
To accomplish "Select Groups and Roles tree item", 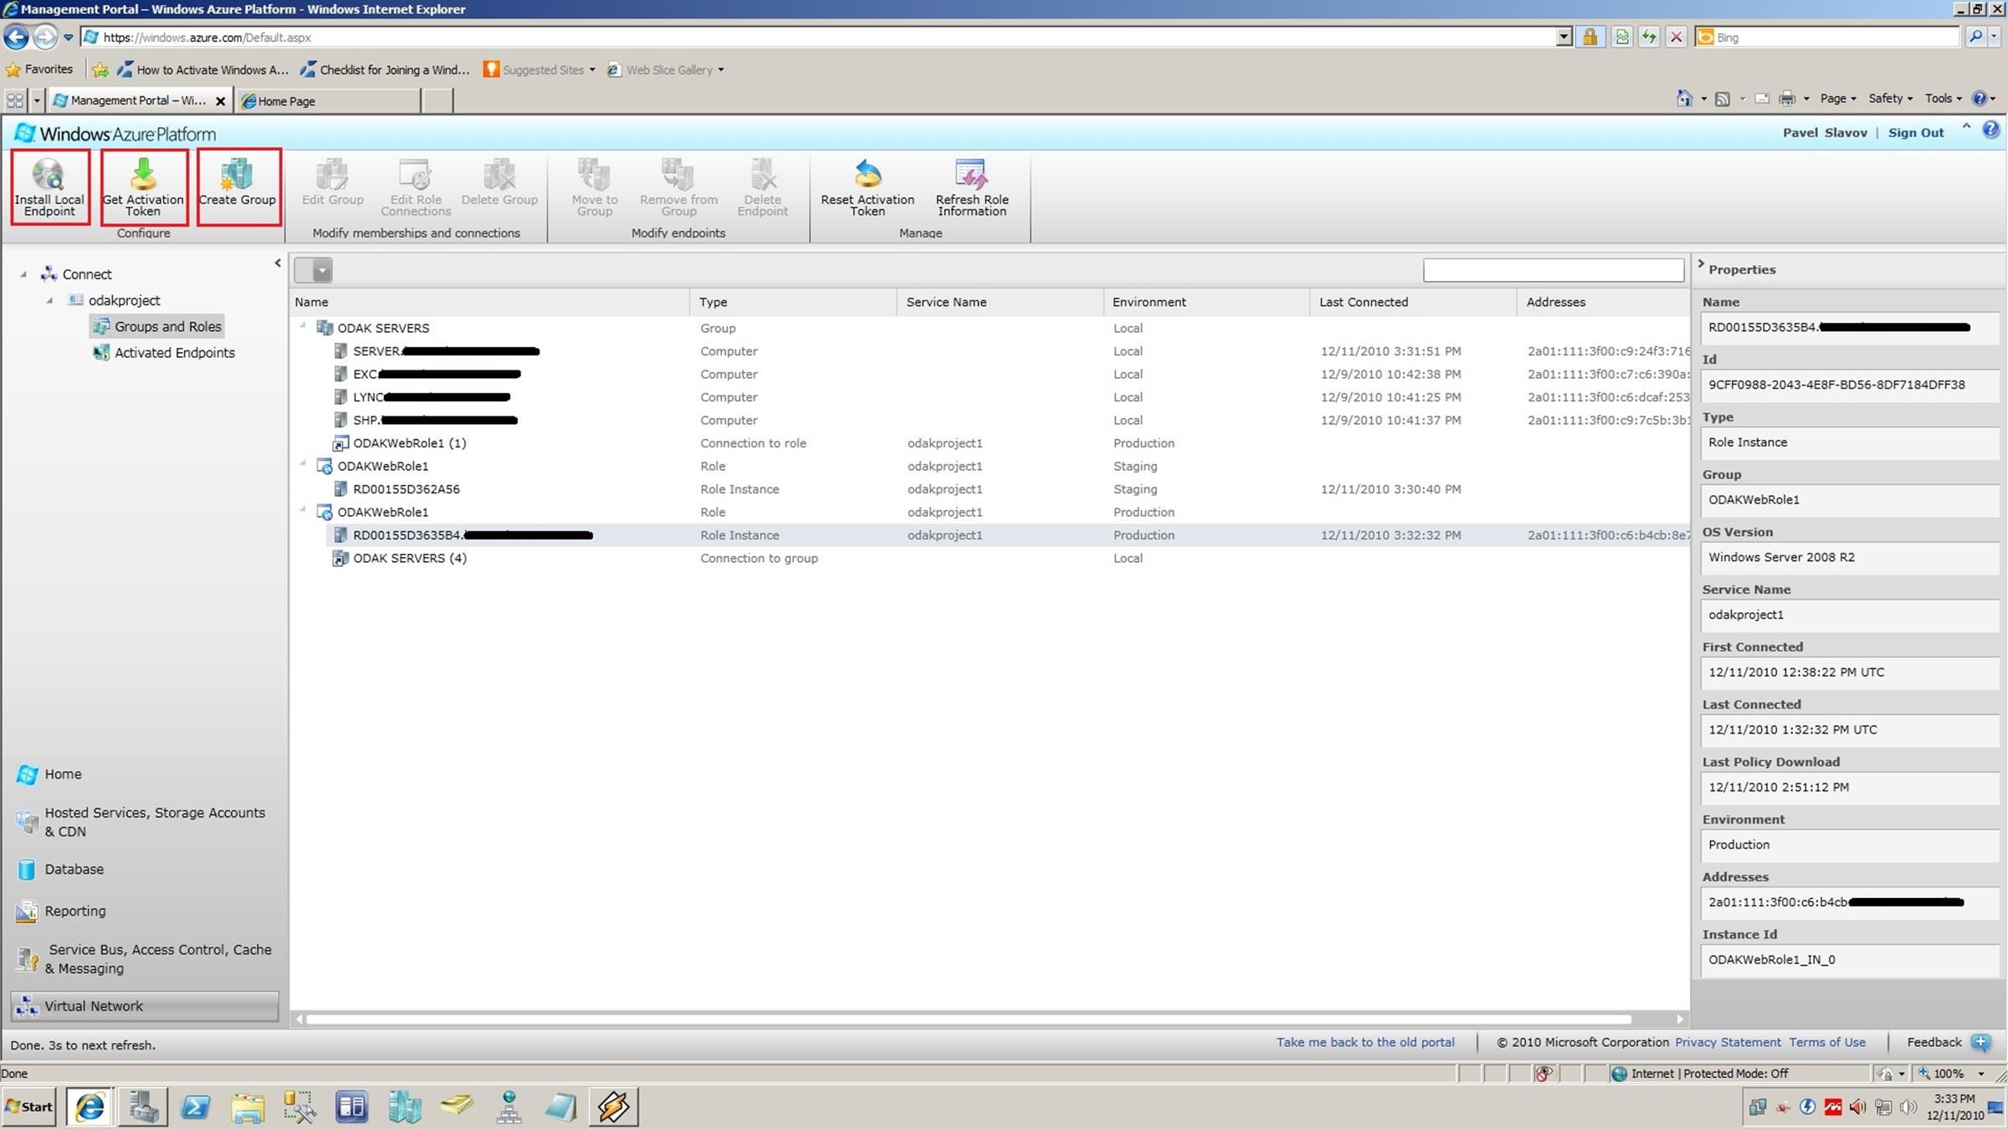I will click(x=157, y=327).
